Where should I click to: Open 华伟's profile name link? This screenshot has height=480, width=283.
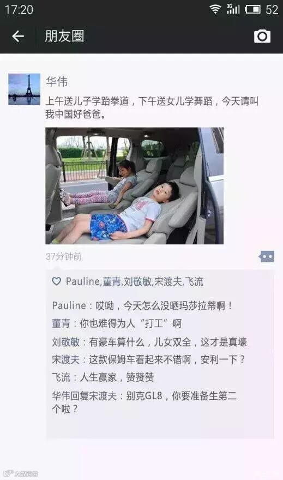pyautogui.click(x=57, y=82)
